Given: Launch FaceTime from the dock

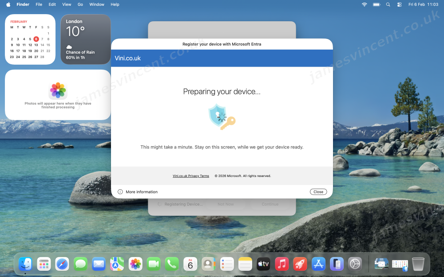Looking at the screenshot, I should pyautogui.click(x=154, y=264).
